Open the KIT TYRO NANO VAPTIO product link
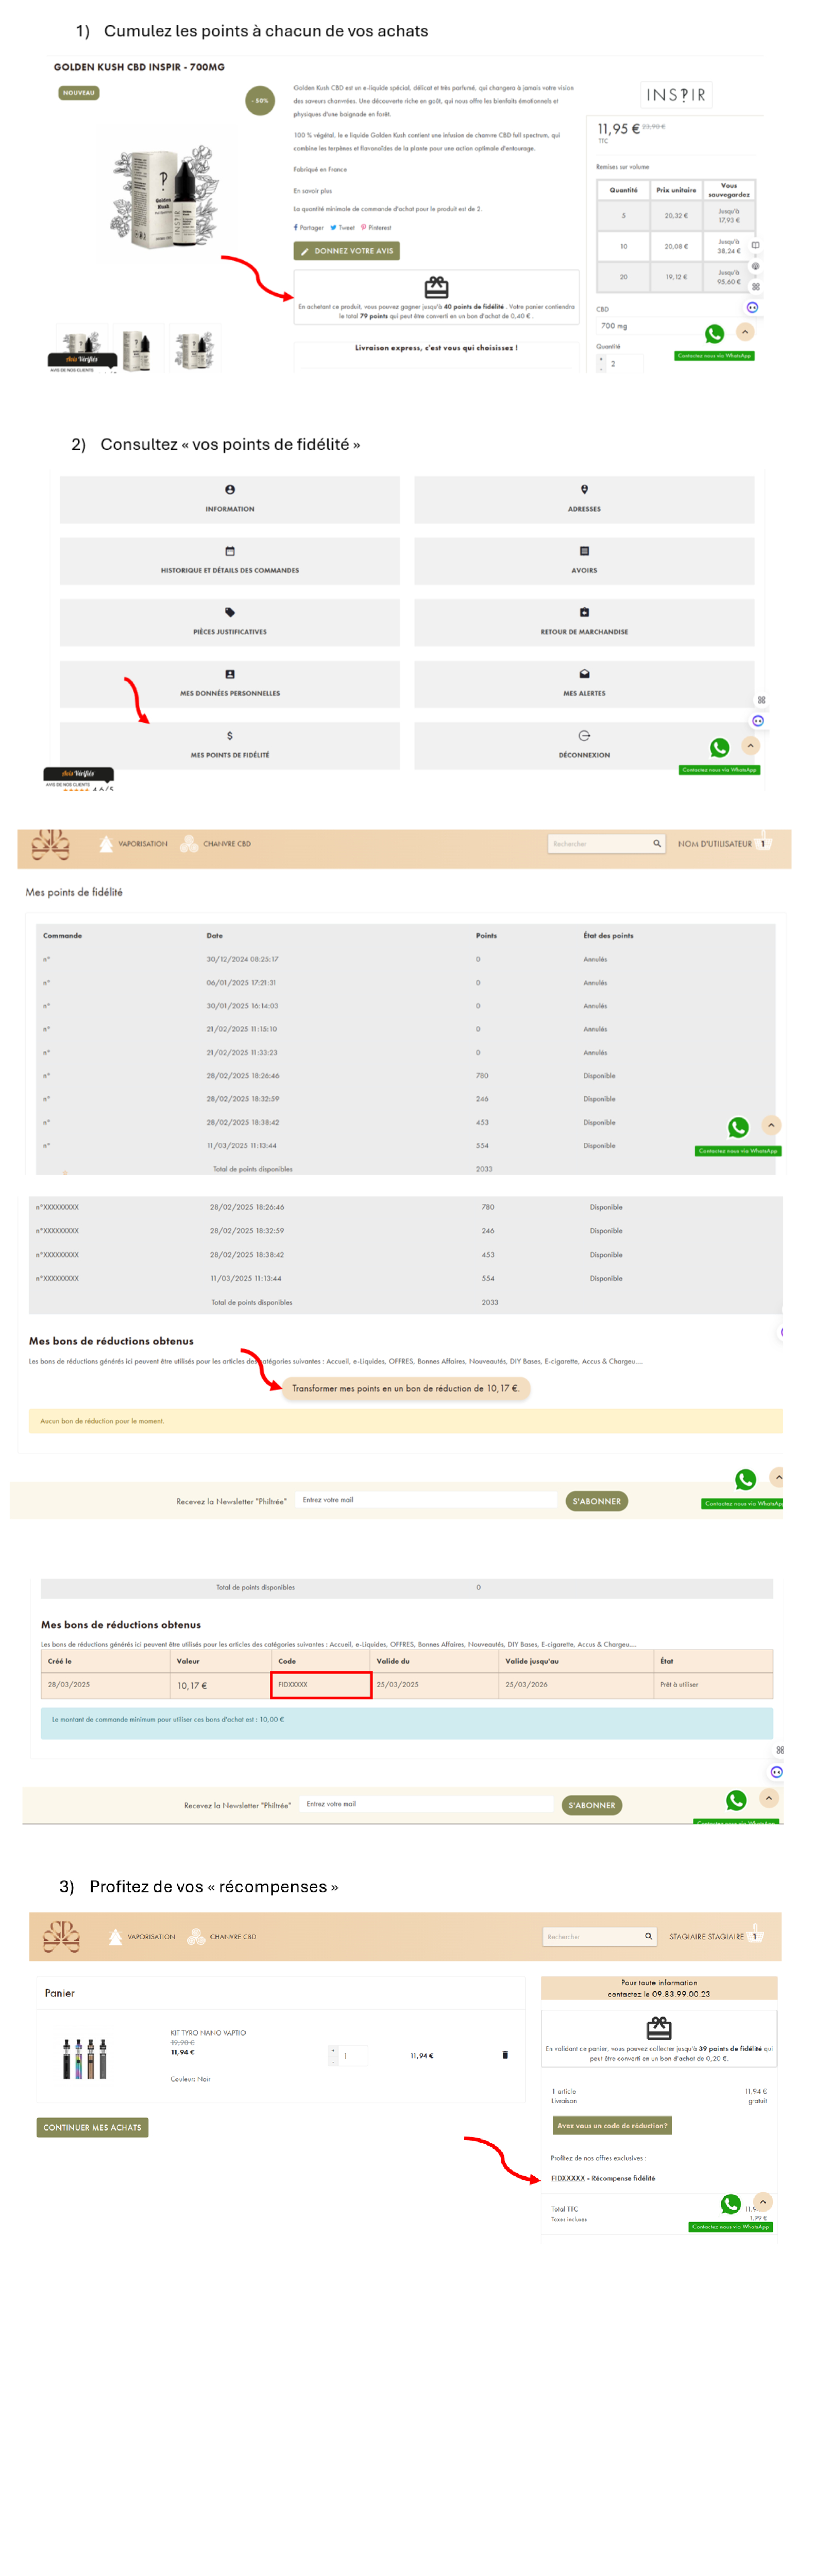The width and height of the screenshot is (813, 2576). 207,2033
